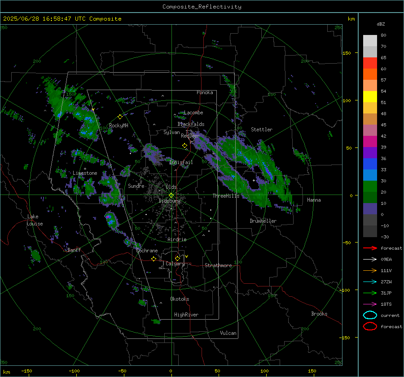
Task: Click the Lacombe city label
Action: pyautogui.click(x=193, y=113)
